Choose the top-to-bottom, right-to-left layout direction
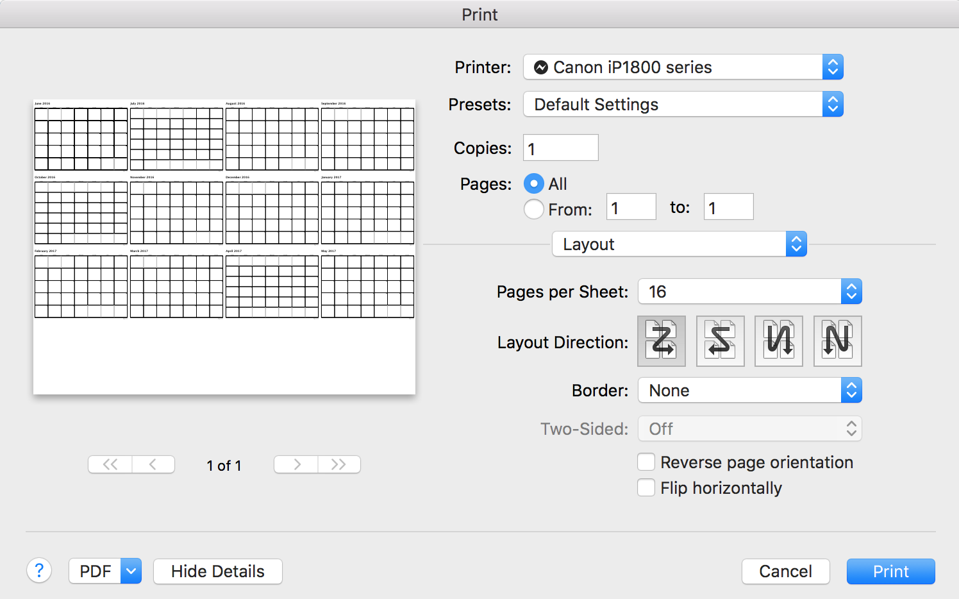This screenshot has width=959, height=599. coord(837,341)
